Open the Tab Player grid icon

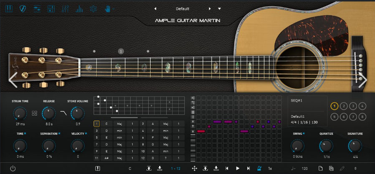[51, 9]
